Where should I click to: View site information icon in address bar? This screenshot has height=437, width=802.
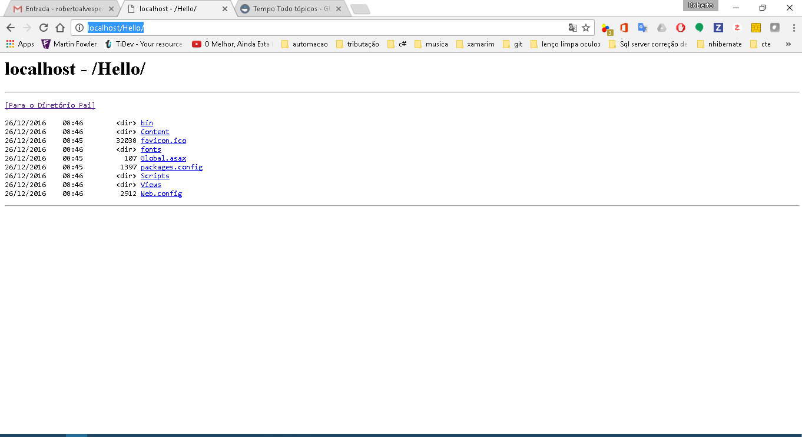(80, 28)
